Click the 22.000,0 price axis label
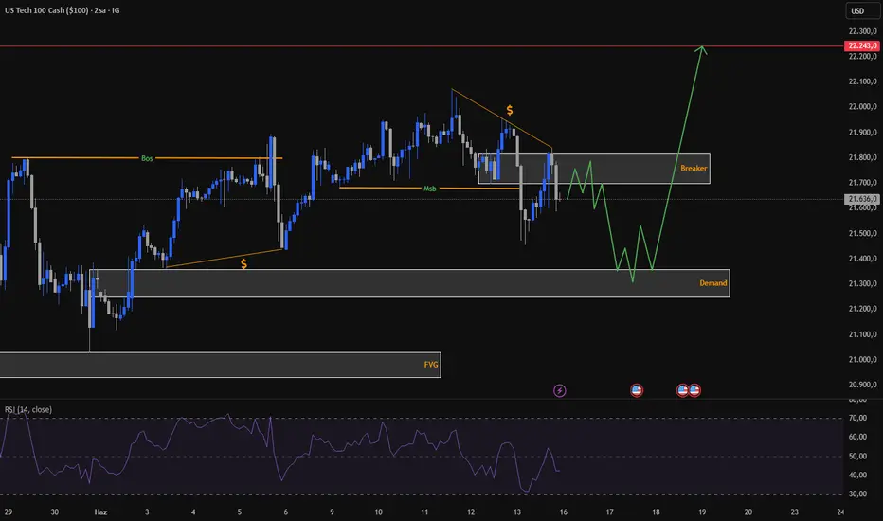Screen dimensions: 883x521 click(x=862, y=106)
